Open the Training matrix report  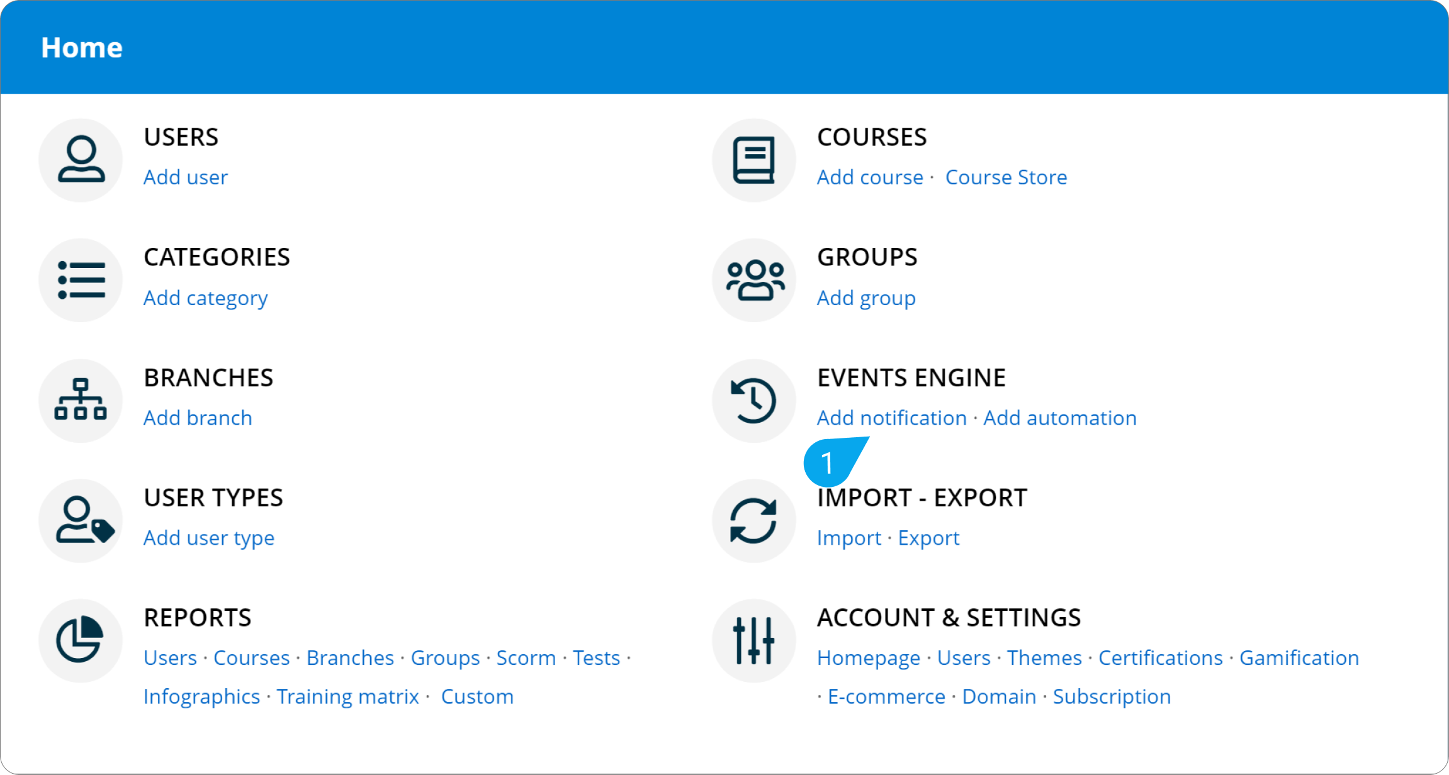(347, 697)
